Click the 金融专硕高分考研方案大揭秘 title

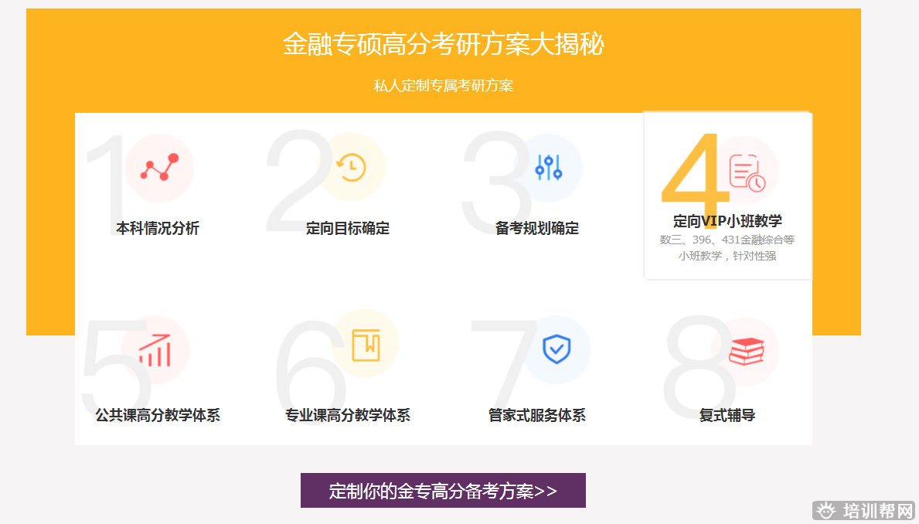click(443, 44)
